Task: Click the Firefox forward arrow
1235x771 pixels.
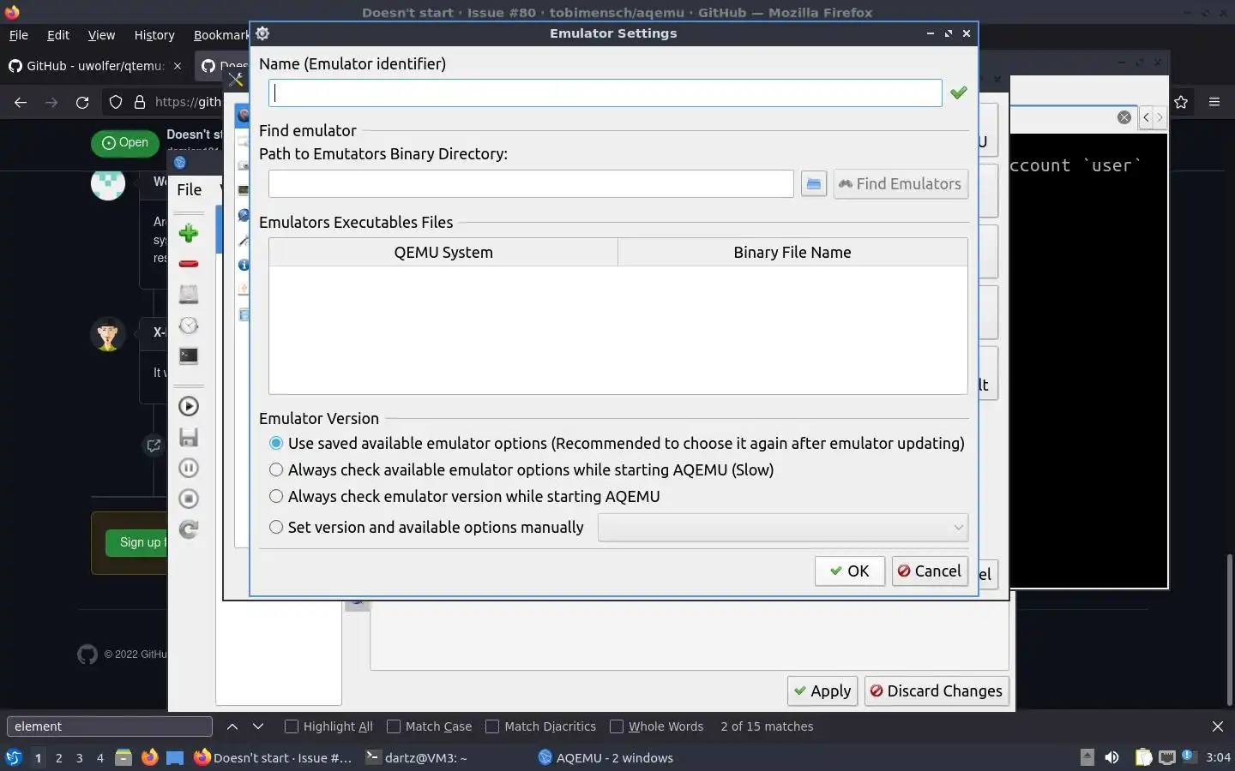Action: point(51,102)
